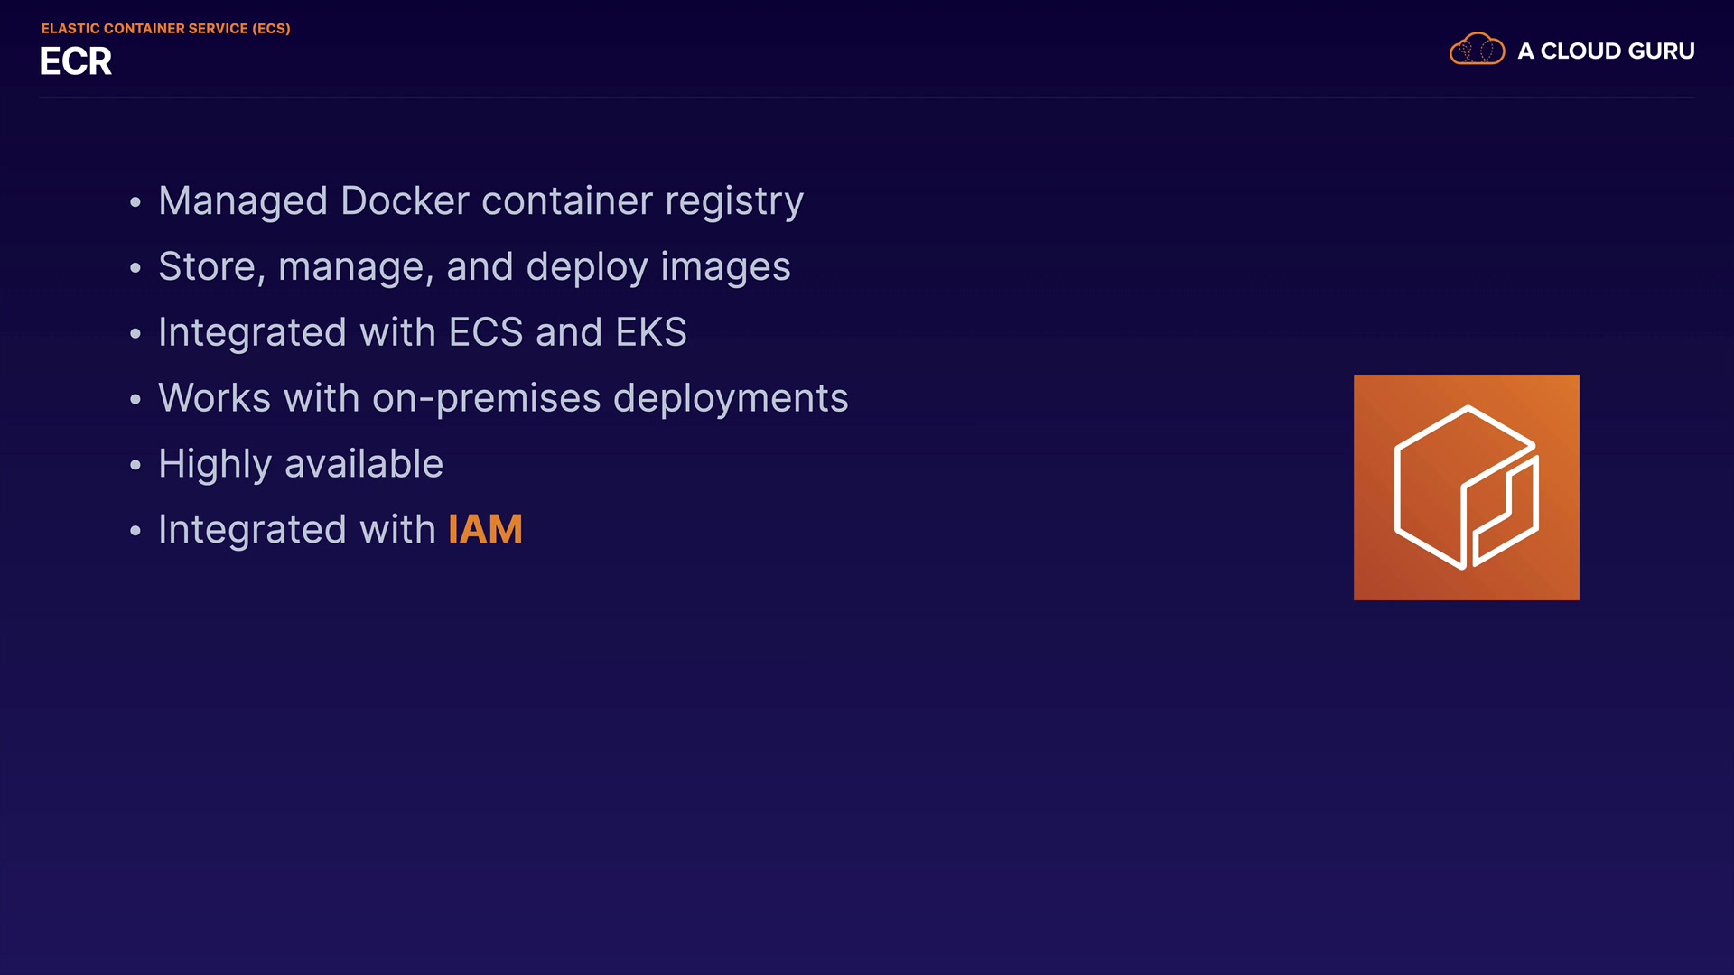Viewport: 1734px width, 975px height.
Task: Click the bullet dot before Store, manage
Action: click(135, 268)
